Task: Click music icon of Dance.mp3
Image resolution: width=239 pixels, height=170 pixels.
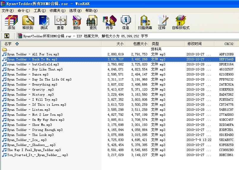Action: click(x=4, y=74)
